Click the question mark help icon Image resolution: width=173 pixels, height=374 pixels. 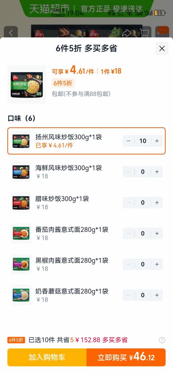pos(162,340)
